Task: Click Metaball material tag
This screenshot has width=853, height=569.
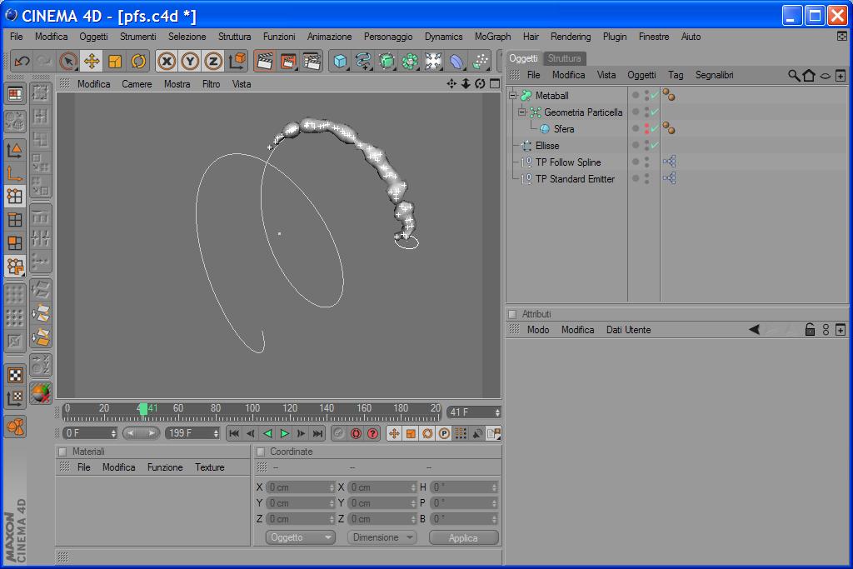Action: click(x=669, y=95)
